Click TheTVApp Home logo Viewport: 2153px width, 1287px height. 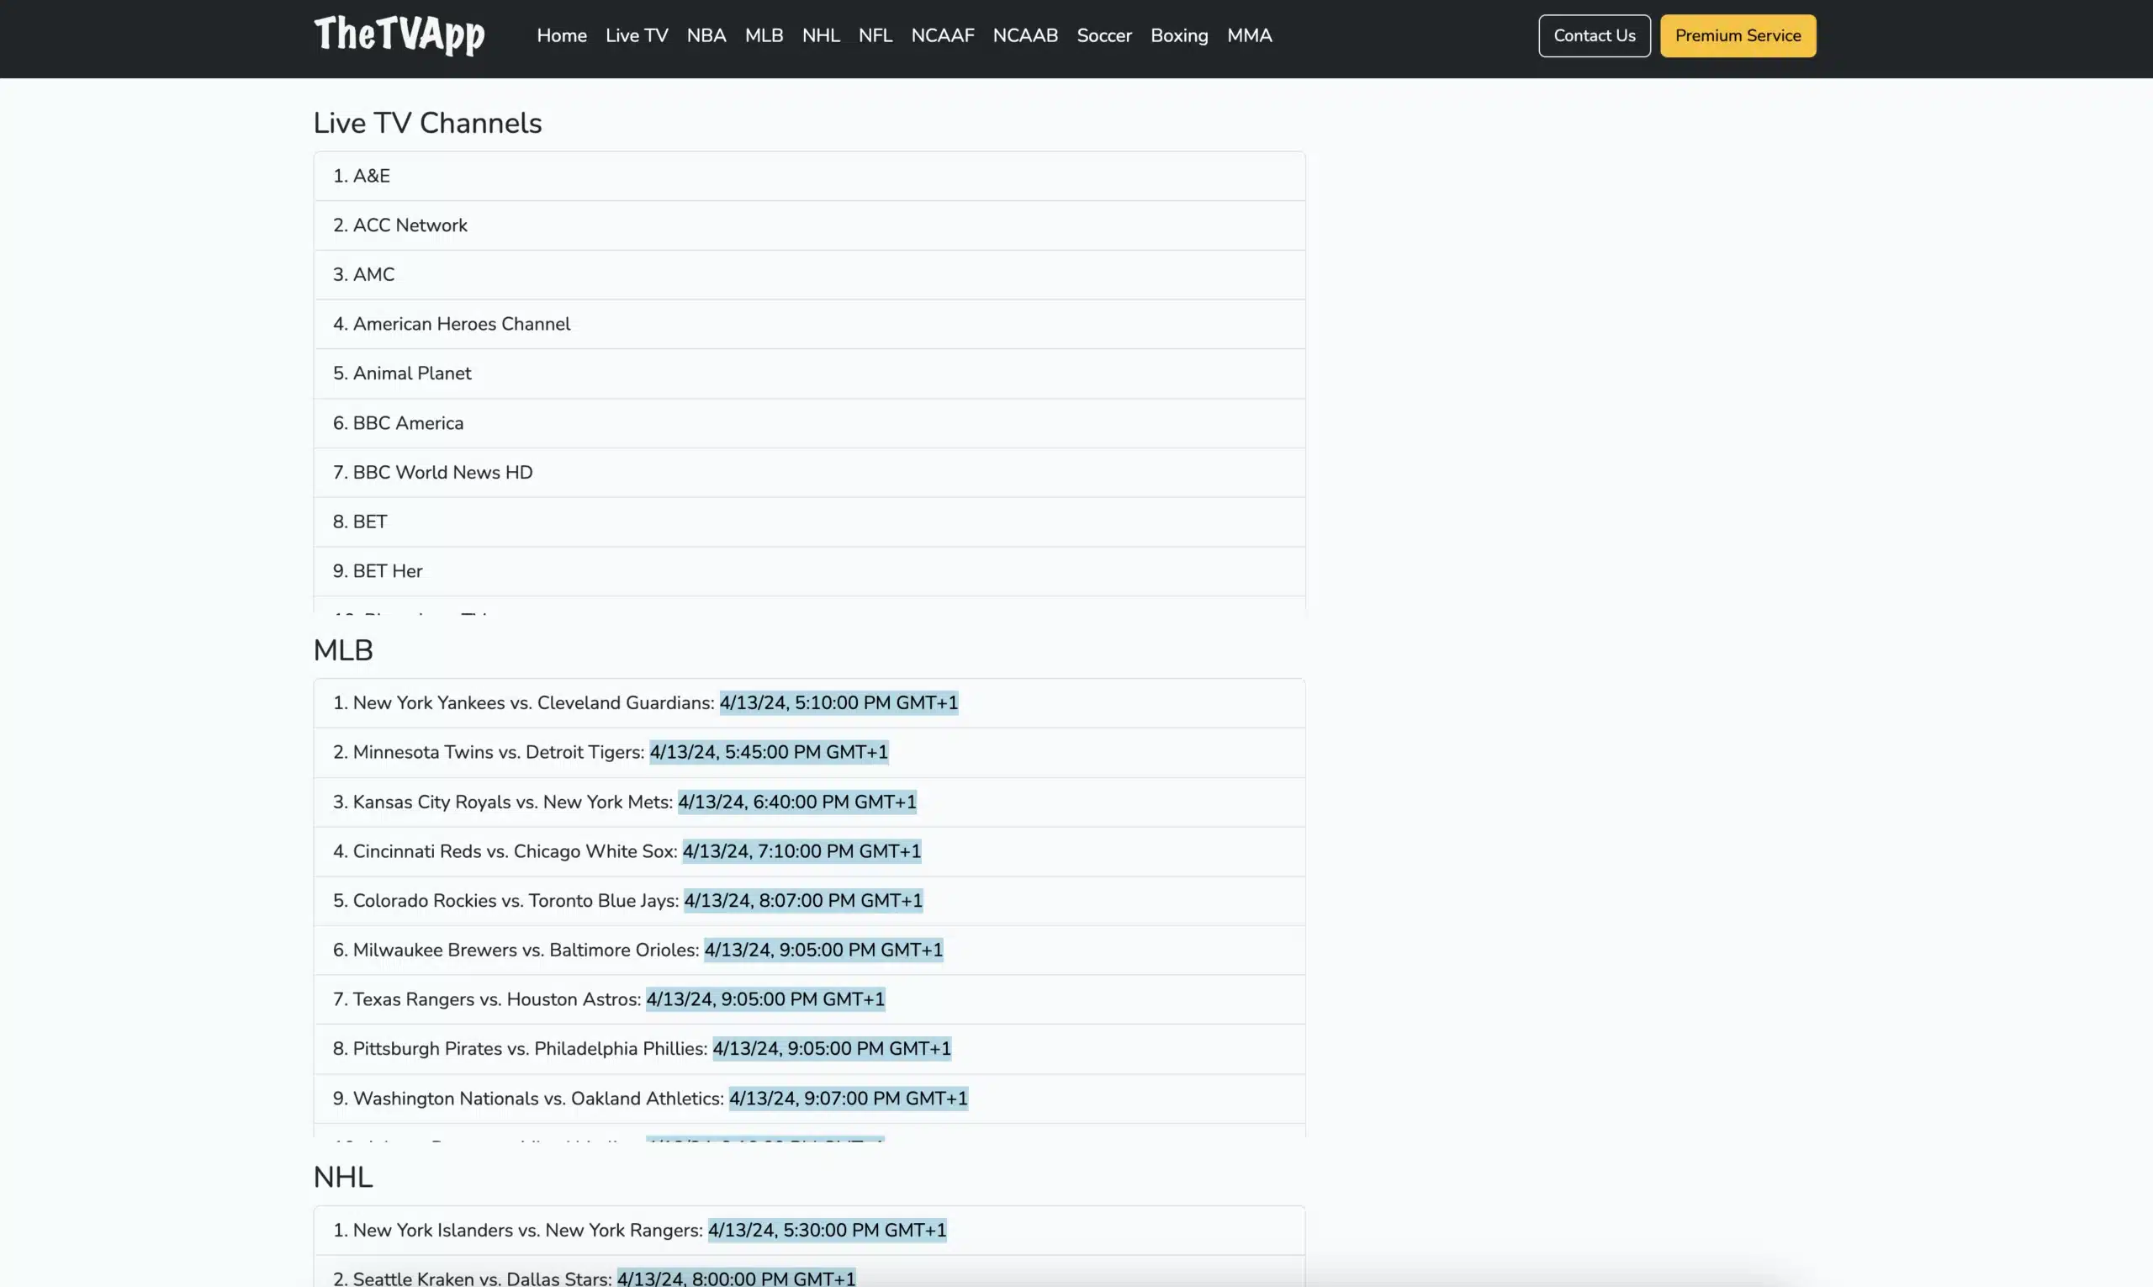(398, 34)
